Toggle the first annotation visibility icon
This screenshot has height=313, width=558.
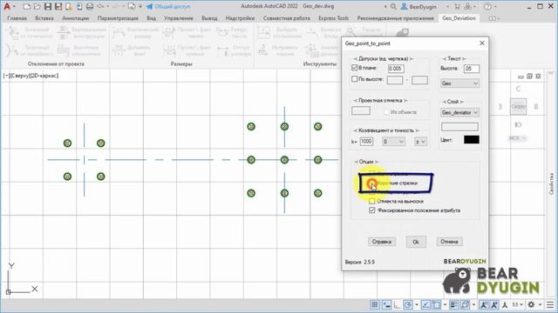coord(484,304)
